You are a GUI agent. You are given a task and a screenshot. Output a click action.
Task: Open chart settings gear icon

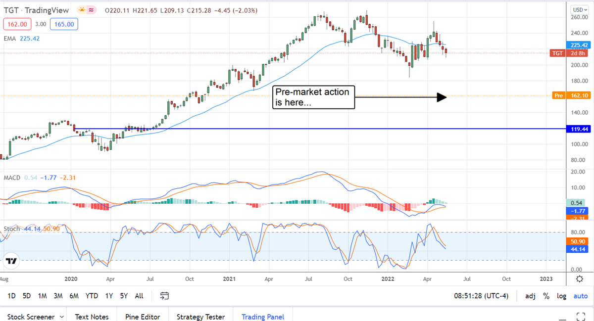pos(579,279)
